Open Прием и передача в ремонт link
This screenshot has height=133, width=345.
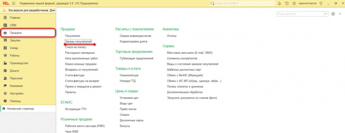(83, 86)
